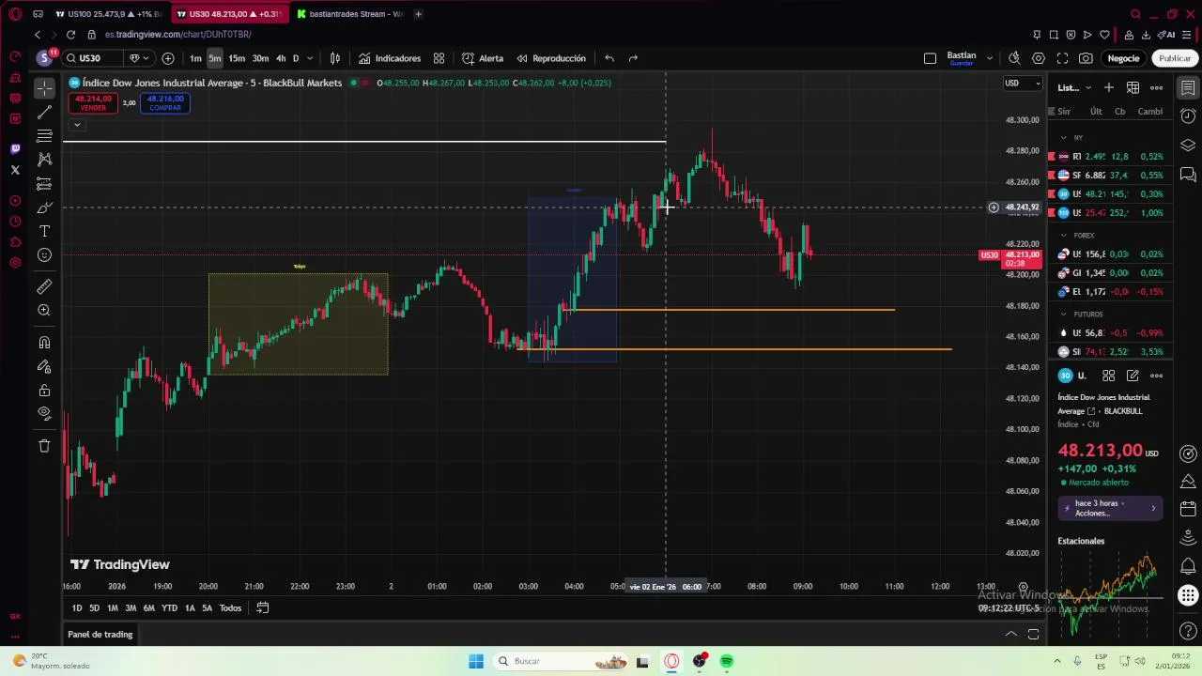The width and height of the screenshot is (1202, 676).
Task: Open the USD currency dropdown on price scale
Action: [1023, 83]
